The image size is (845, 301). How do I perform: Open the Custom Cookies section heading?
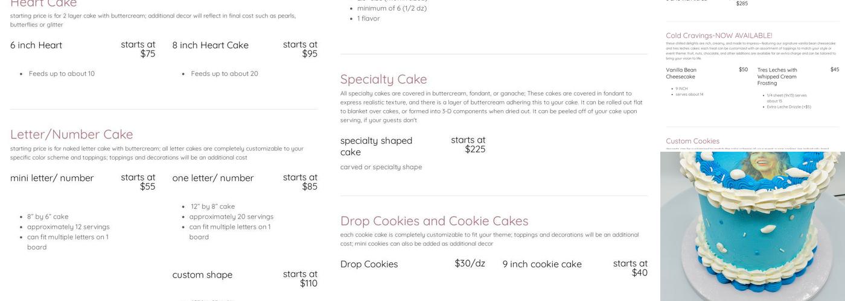(692, 141)
